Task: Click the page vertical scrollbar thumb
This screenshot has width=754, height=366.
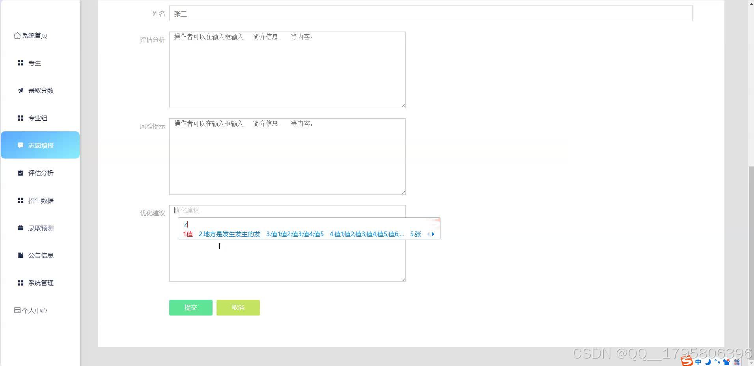Action: 751,262
